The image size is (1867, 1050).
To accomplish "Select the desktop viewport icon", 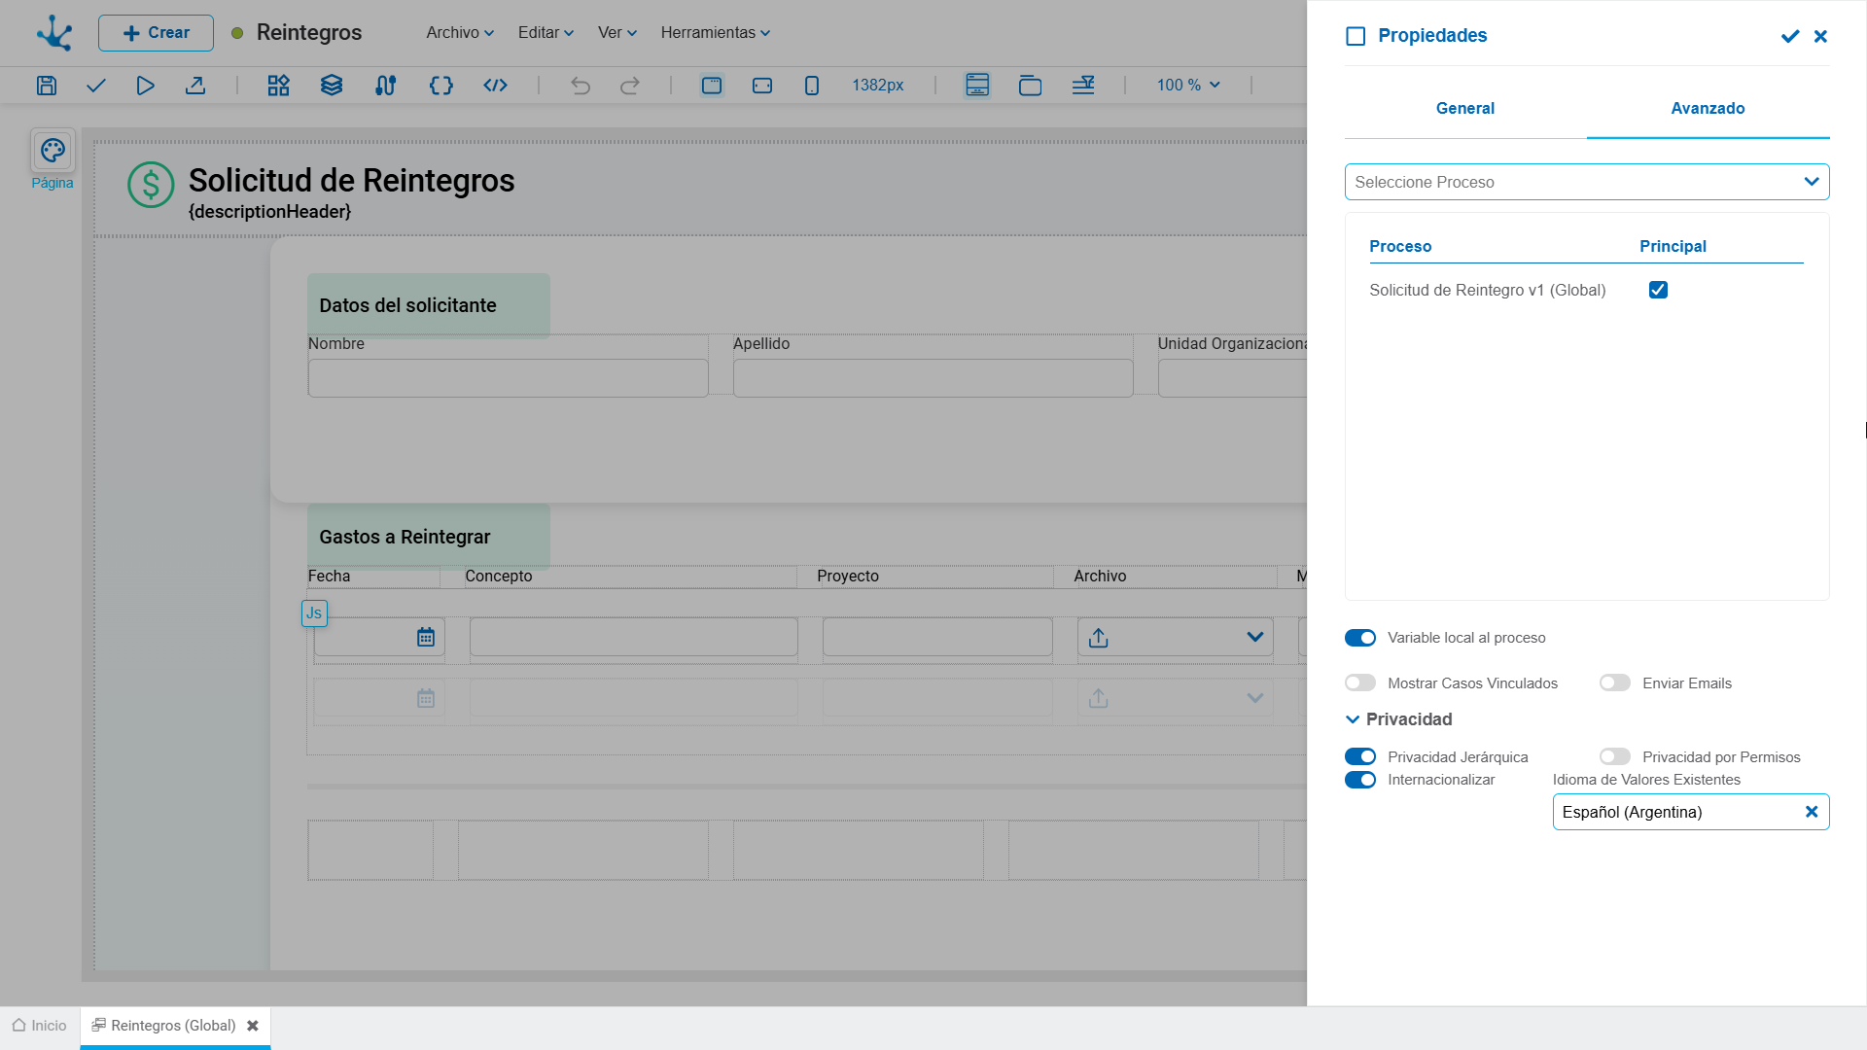I will 712,86.
